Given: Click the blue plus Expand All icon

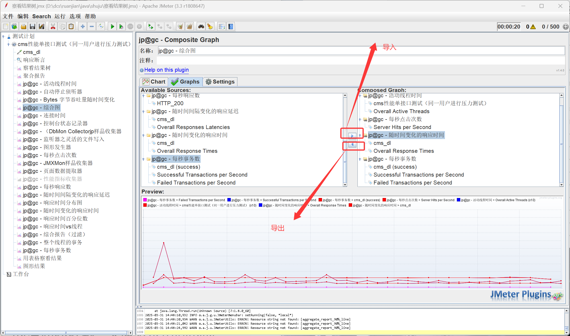Looking at the screenshot, I should [x=83, y=26].
